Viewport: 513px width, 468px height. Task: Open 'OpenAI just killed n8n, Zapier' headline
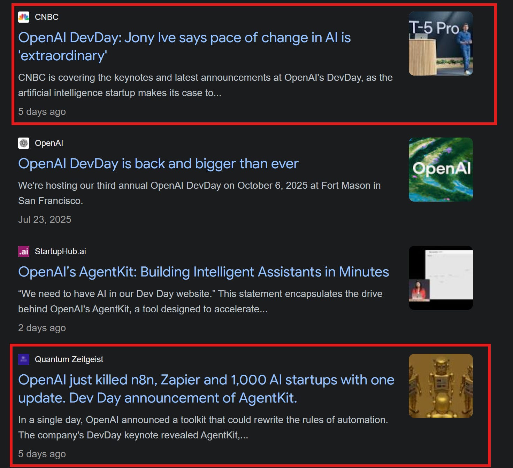206,389
